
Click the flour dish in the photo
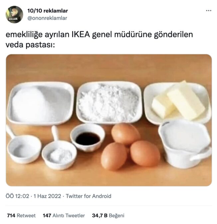click(x=109, y=103)
